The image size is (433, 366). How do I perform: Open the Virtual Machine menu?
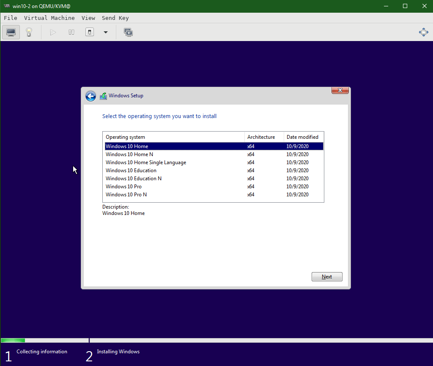click(x=49, y=18)
